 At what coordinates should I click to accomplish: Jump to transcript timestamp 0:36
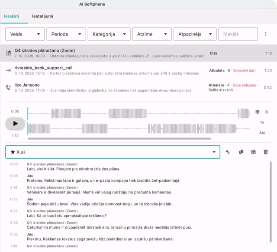(x=14, y=223)
